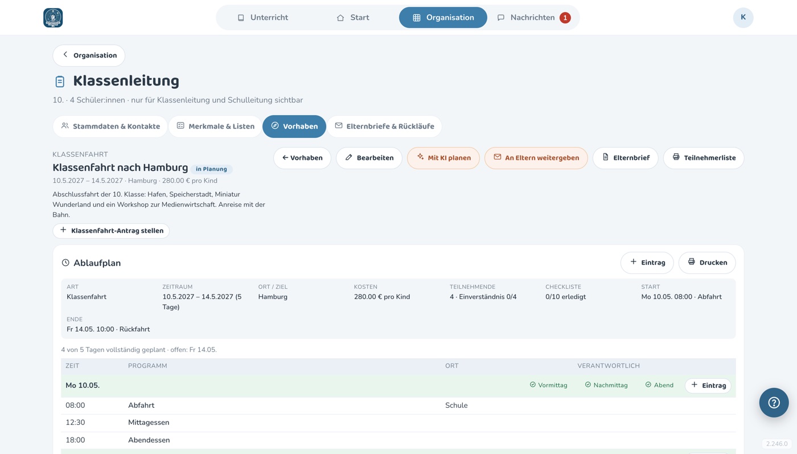Click the VERANTWORTLICH column header
Viewport: 797px width, 454px height.
coord(609,366)
